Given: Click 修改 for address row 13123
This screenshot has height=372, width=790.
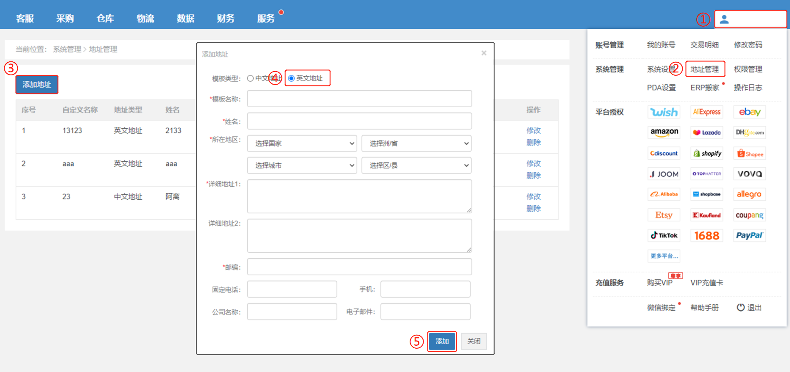Looking at the screenshot, I should click(x=533, y=130).
